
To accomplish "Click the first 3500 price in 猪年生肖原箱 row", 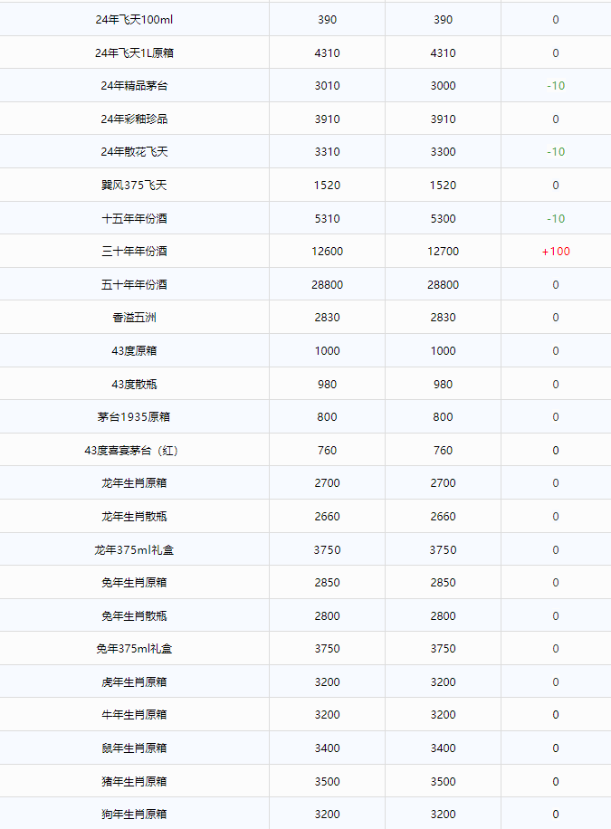I will [327, 781].
